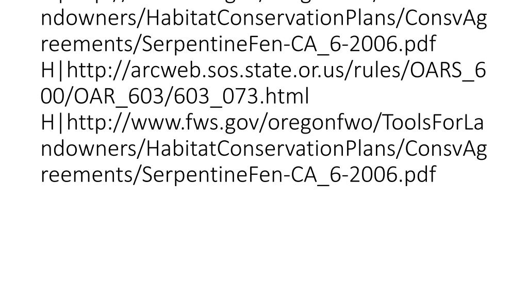This screenshot has height=297, width=528.
Task: Click SerpentineFen-CA_6-2006.pdf directly above the arcweb line
Action: point(289,44)
